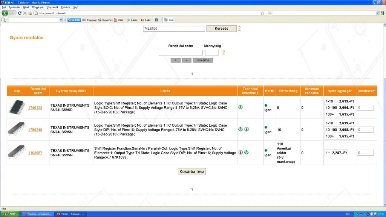This screenshot has width=386, height=217.
Task: Click blue info icon for 1163657
Action: (x=240, y=152)
